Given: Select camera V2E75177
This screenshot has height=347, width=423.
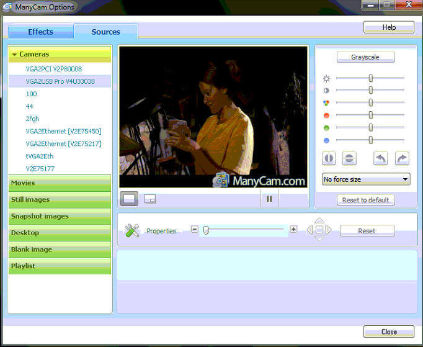Looking at the screenshot, I should tap(60, 169).
